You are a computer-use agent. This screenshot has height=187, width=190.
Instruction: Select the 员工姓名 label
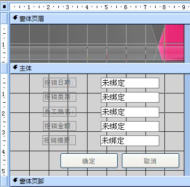[59, 111]
